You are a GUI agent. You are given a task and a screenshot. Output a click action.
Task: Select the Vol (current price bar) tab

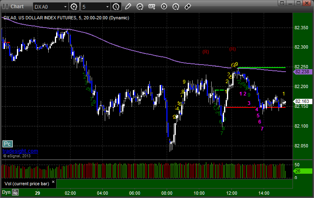tap(27, 184)
